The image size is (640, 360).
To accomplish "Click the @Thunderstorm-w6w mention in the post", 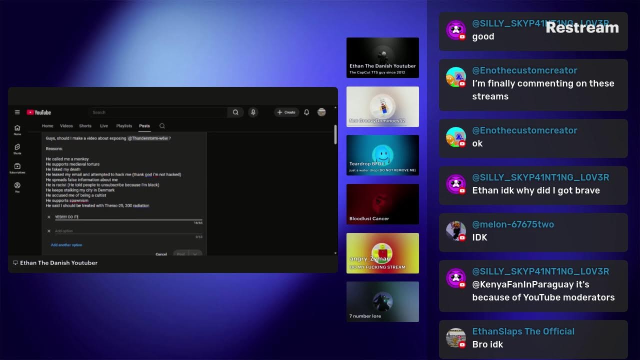I will tap(148, 138).
